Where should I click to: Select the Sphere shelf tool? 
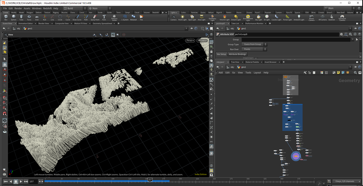tap(13, 17)
